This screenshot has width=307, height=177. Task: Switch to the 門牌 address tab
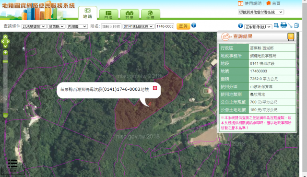[x=108, y=15]
